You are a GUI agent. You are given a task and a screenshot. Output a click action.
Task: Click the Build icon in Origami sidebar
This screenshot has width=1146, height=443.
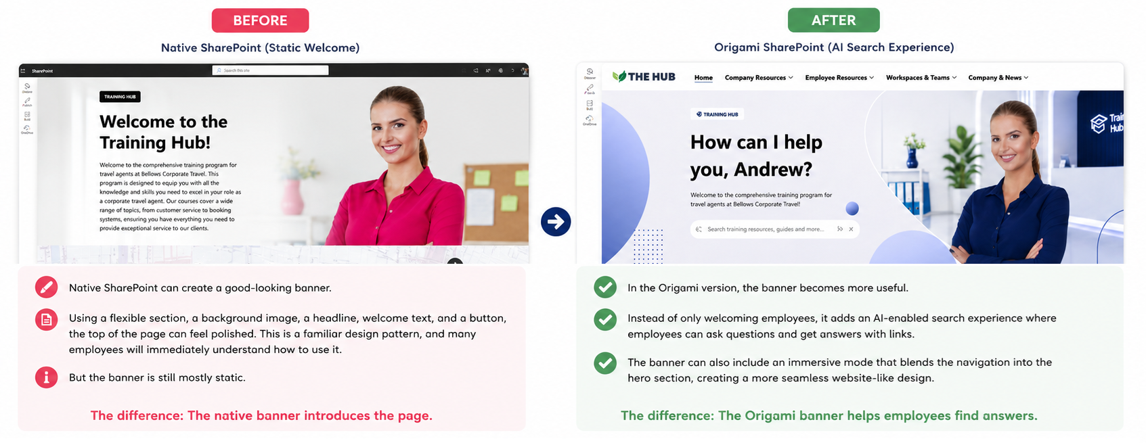[590, 105]
